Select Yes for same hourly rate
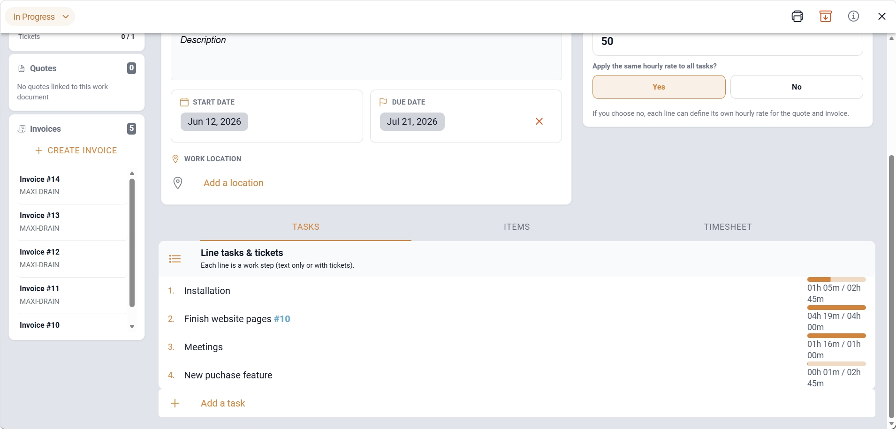 pos(659,87)
